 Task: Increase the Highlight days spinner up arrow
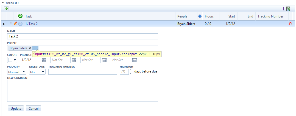[131, 70]
